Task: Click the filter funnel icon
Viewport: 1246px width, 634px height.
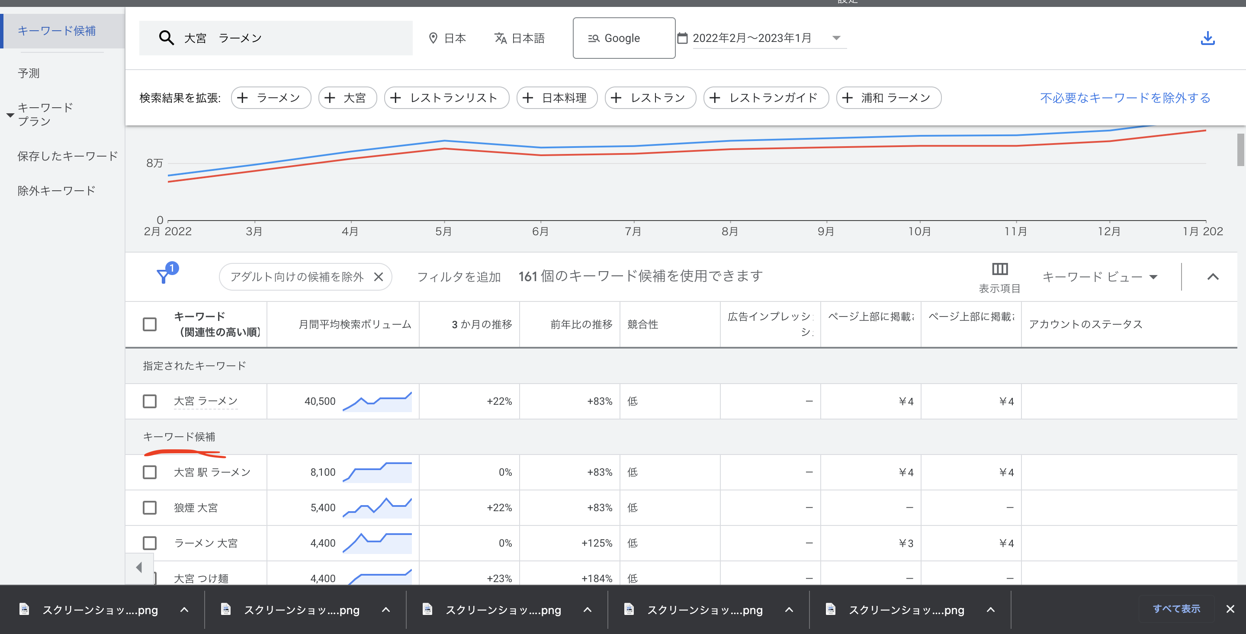Action: (164, 276)
